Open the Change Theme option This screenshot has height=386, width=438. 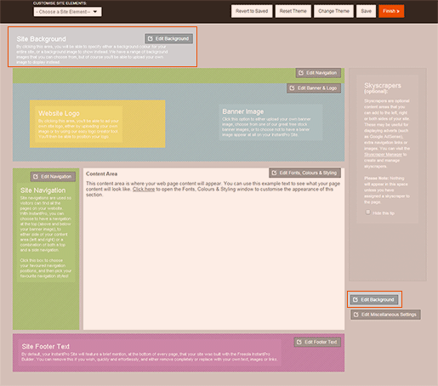333,11
